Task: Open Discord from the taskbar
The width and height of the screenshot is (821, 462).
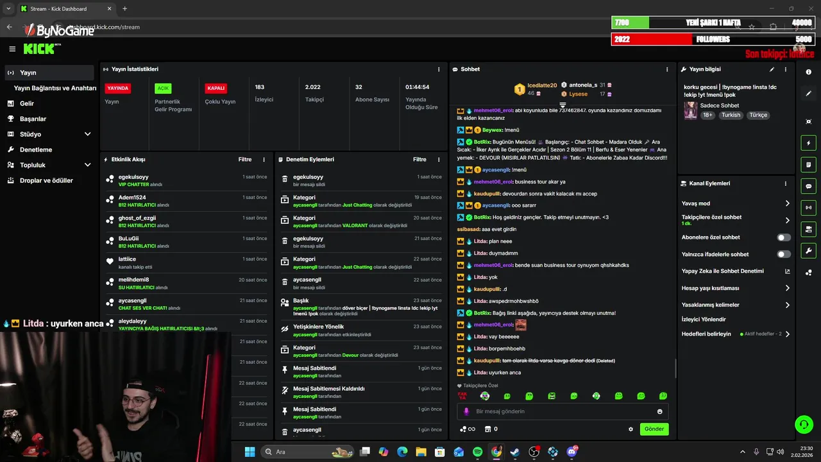Action: coord(571,452)
